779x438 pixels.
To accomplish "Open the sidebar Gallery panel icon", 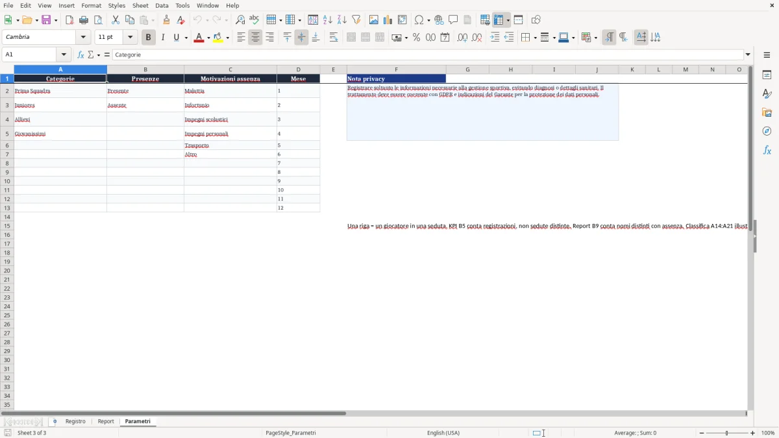I will 767,113.
